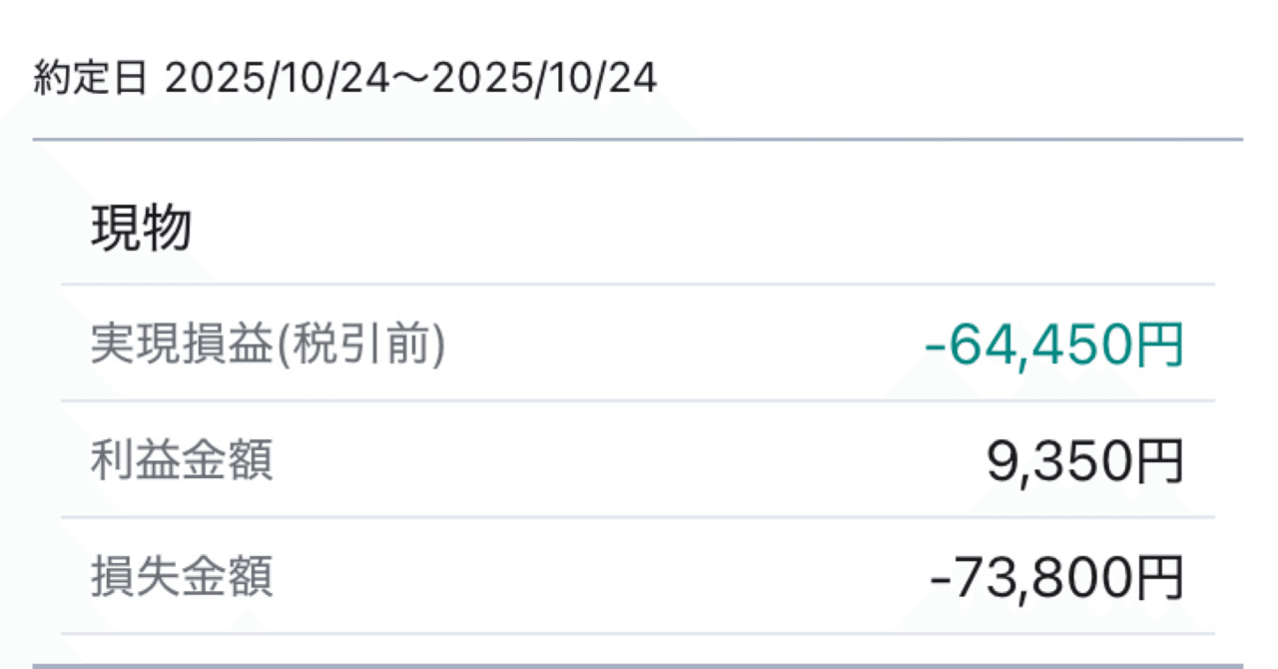Click the 約定日 label
This screenshot has width=1278, height=669.
click(90, 78)
